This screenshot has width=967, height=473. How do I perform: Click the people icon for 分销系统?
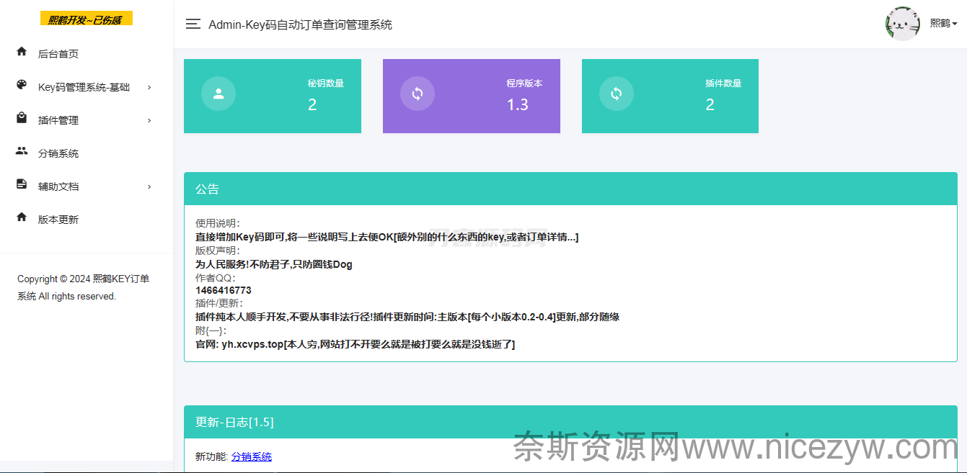pyautogui.click(x=22, y=151)
